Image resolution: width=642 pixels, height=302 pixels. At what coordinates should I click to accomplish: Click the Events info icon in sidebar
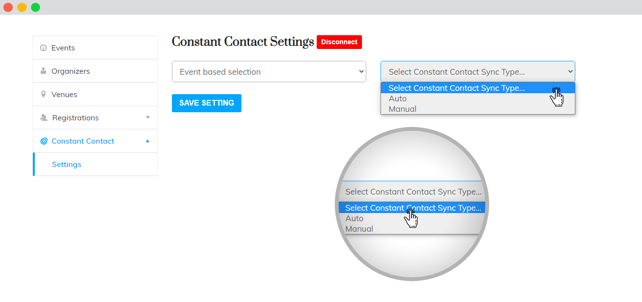click(43, 48)
